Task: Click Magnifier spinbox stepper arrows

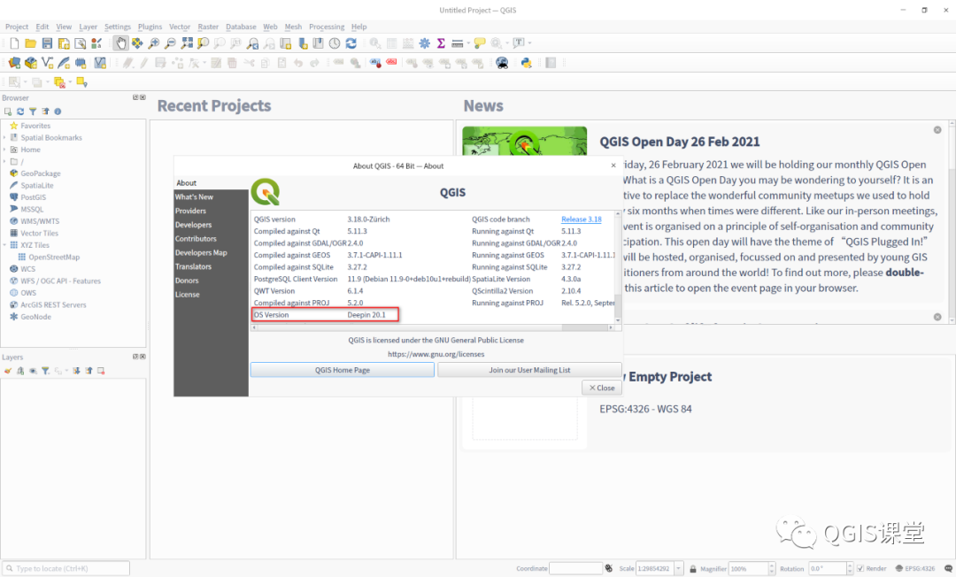Action: click(x=771, y=568)
